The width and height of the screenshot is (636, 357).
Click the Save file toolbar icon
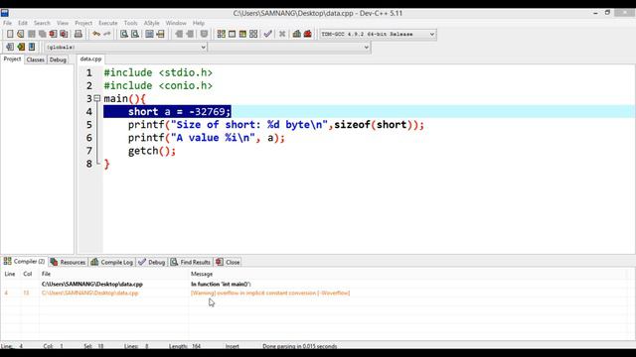pos(32,34)
